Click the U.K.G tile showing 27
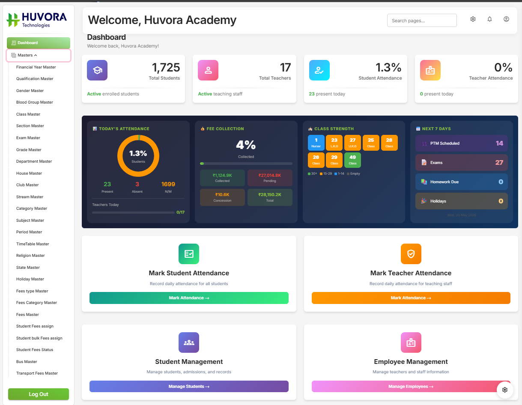Viewport: 522px width, 405px height. 352,143
